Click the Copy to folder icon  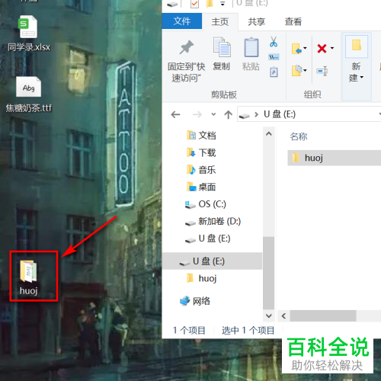pyautogui.click(x=296, y=70)
